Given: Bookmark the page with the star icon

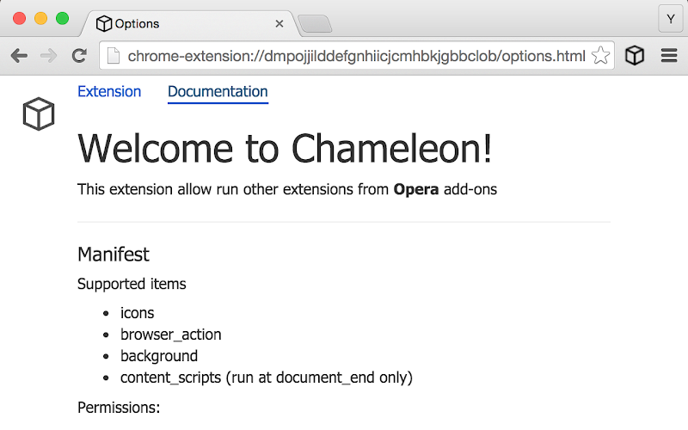Looking at the screenshot, I should click(x=600, y=55).
